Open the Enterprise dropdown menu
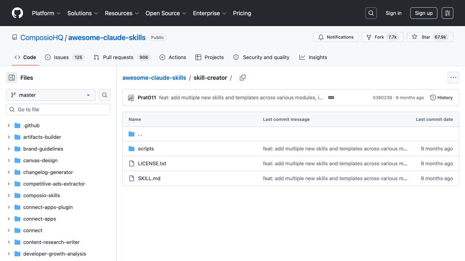465x261 pixels. [x=210, y=13]
